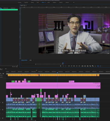Open the Graphics workspace tab
Image resolution: width=110 pixels, height=121 pixels.
[x=54, y=2]
